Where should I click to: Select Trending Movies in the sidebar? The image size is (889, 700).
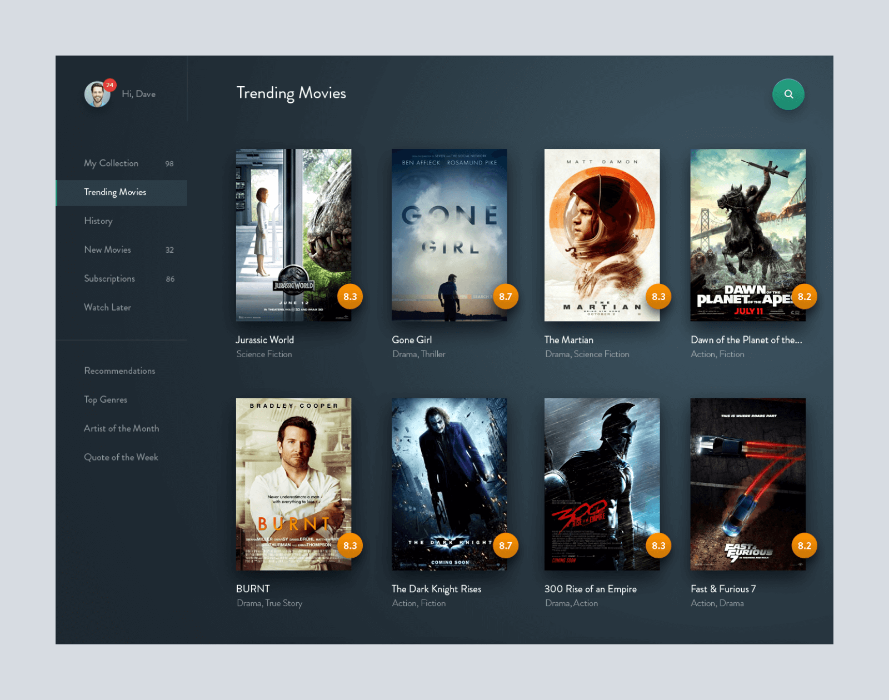click(115, 192)
